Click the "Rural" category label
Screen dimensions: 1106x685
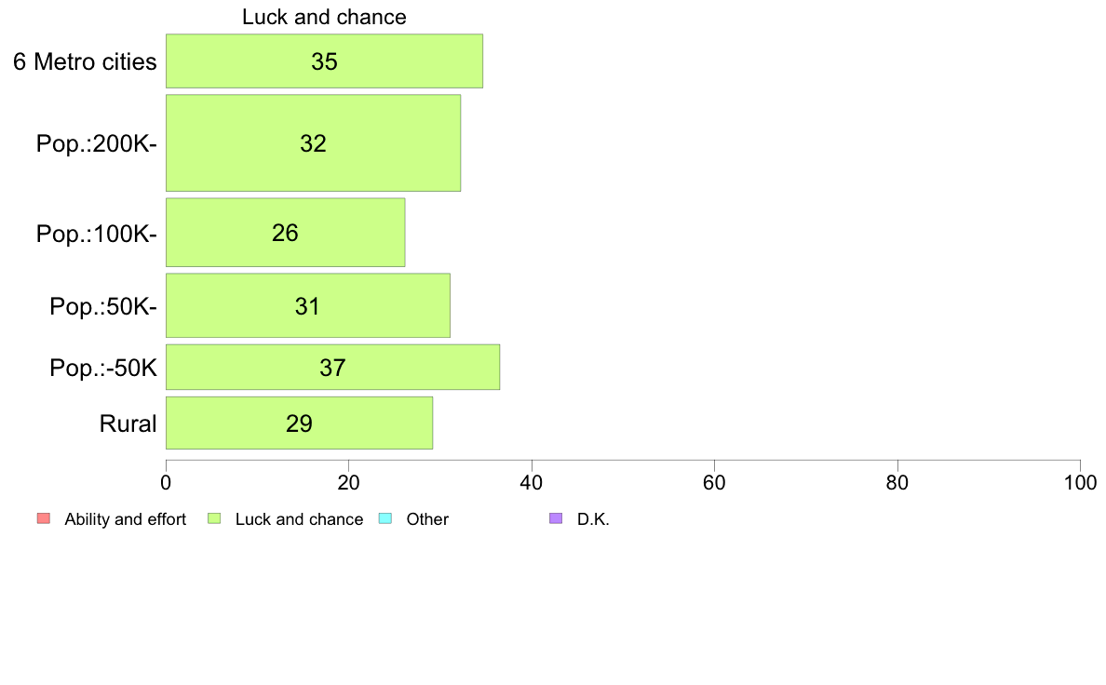pos(128,424)
